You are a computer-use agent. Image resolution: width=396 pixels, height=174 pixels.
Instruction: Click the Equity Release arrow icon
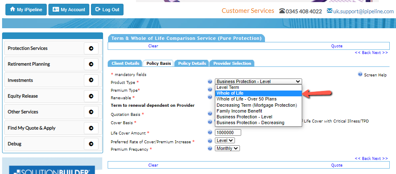tap(91, 96)
